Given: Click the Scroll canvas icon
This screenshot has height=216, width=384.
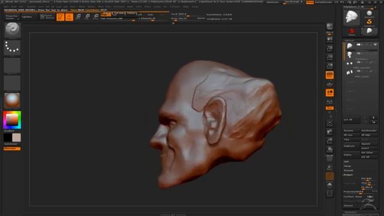Looking at the screenshot, I should [x=329, y=40].
